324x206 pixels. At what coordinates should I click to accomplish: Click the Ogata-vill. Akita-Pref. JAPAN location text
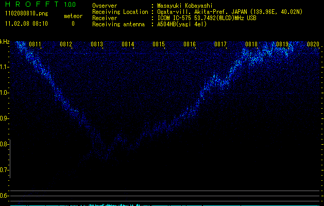230,12
